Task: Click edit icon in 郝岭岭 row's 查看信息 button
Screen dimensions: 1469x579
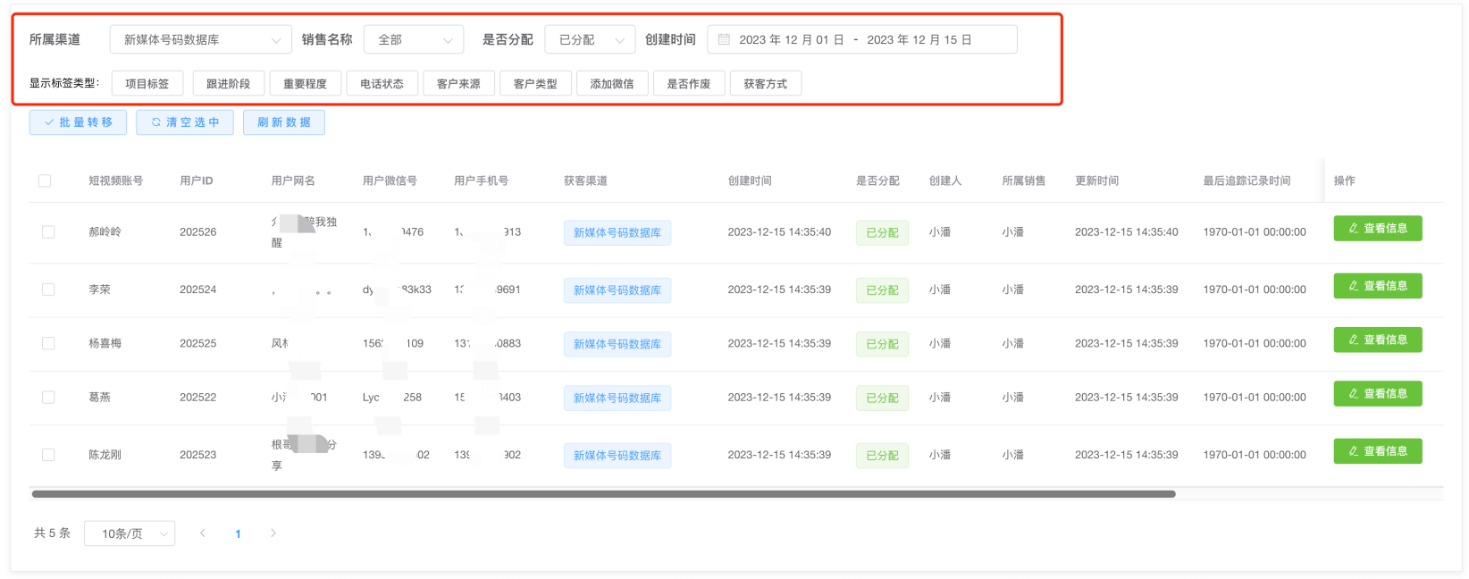Action: [x=1353, y=229]
